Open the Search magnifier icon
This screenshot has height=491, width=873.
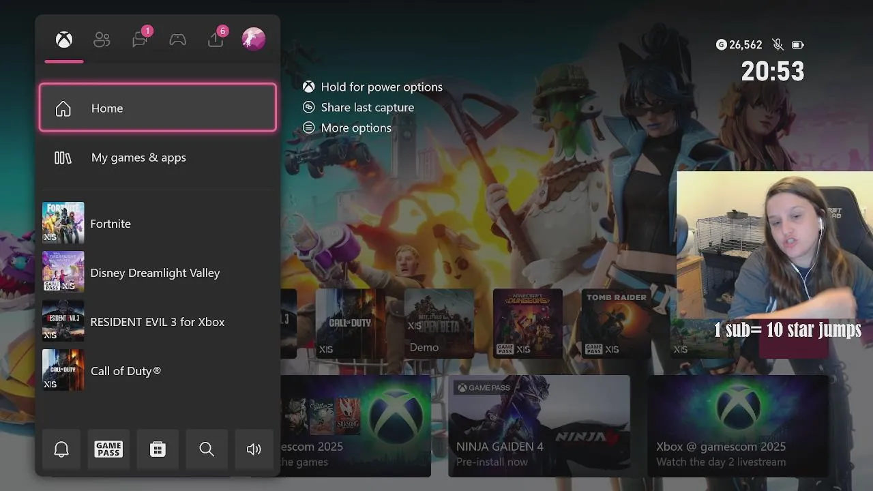click(x=207, y=449)
